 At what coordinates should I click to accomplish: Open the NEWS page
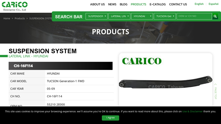[112, 4]
